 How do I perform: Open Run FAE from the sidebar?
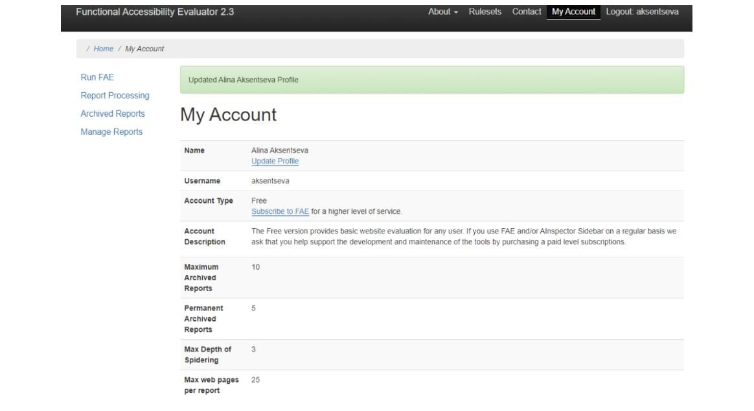click(97, 77)
